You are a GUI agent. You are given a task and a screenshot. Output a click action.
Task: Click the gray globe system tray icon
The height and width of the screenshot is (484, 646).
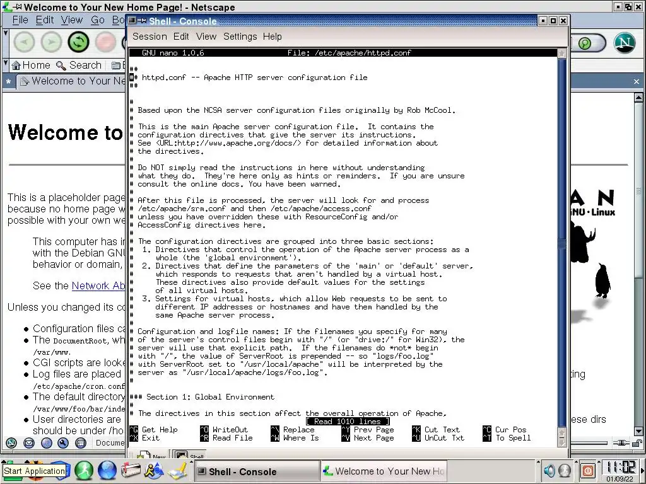565,470
